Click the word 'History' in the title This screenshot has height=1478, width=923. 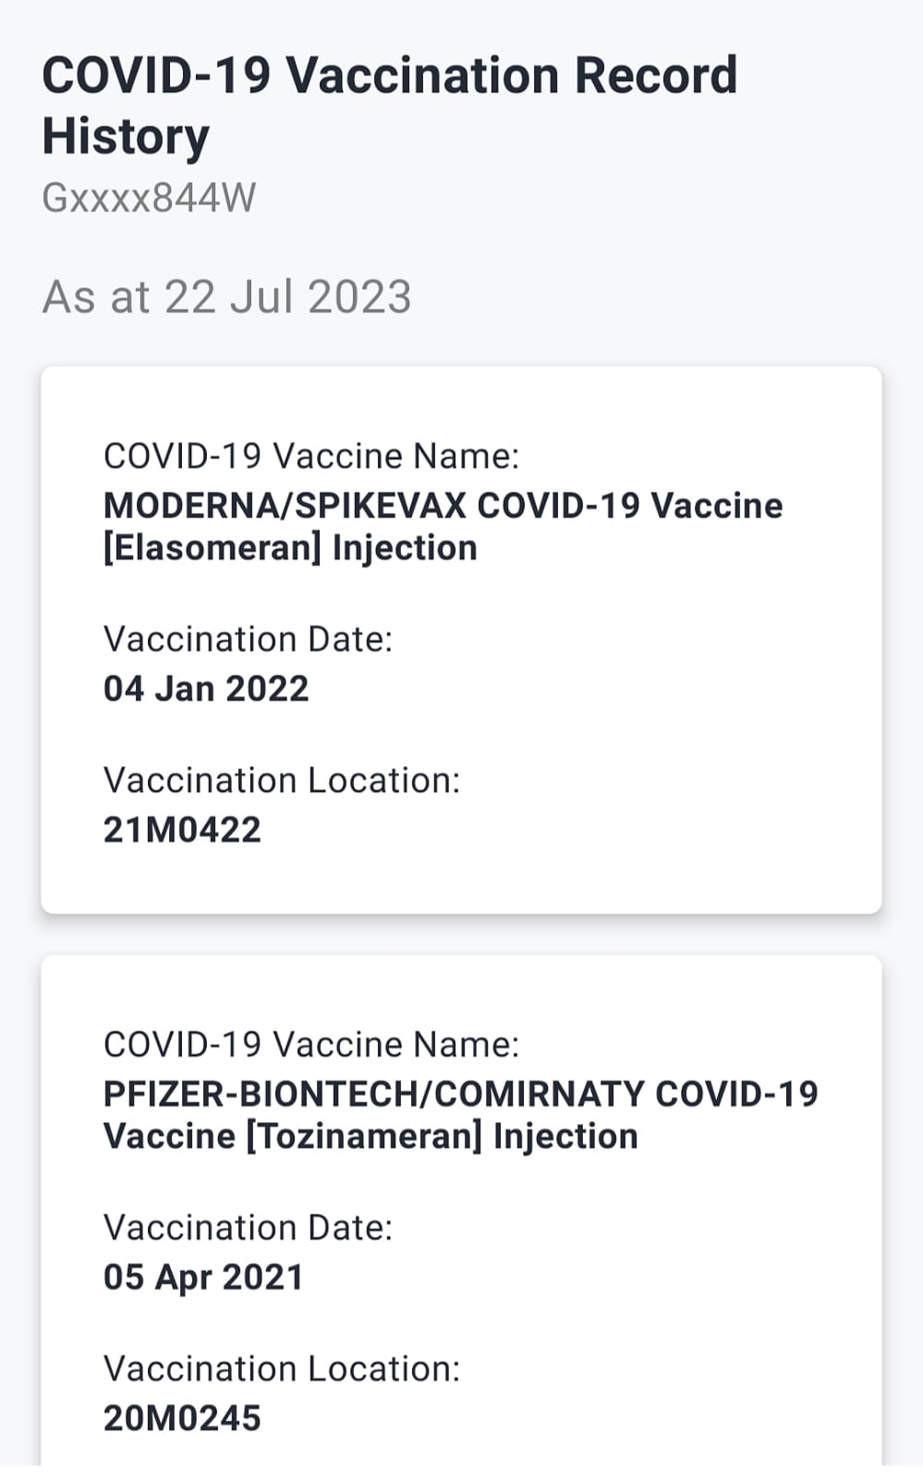126,137
